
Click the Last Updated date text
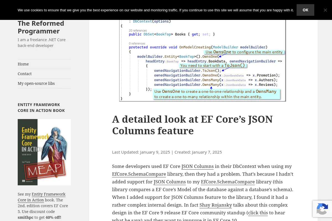(141, 152)
